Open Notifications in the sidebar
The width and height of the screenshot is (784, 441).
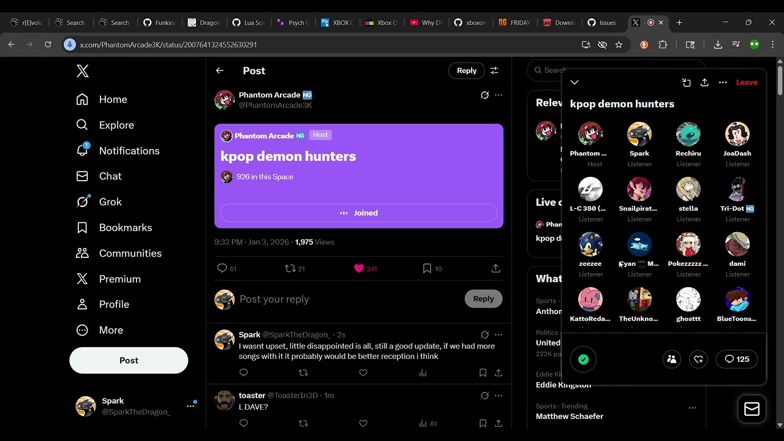tap(118, 151)
